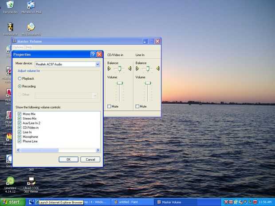Click the left speaker icon under Line In balance
This screenshot has height=206, width=275.
(137, 68)
